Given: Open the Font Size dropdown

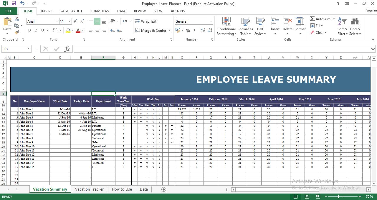Looking at the screenshot, I should (x=70, y=21).
